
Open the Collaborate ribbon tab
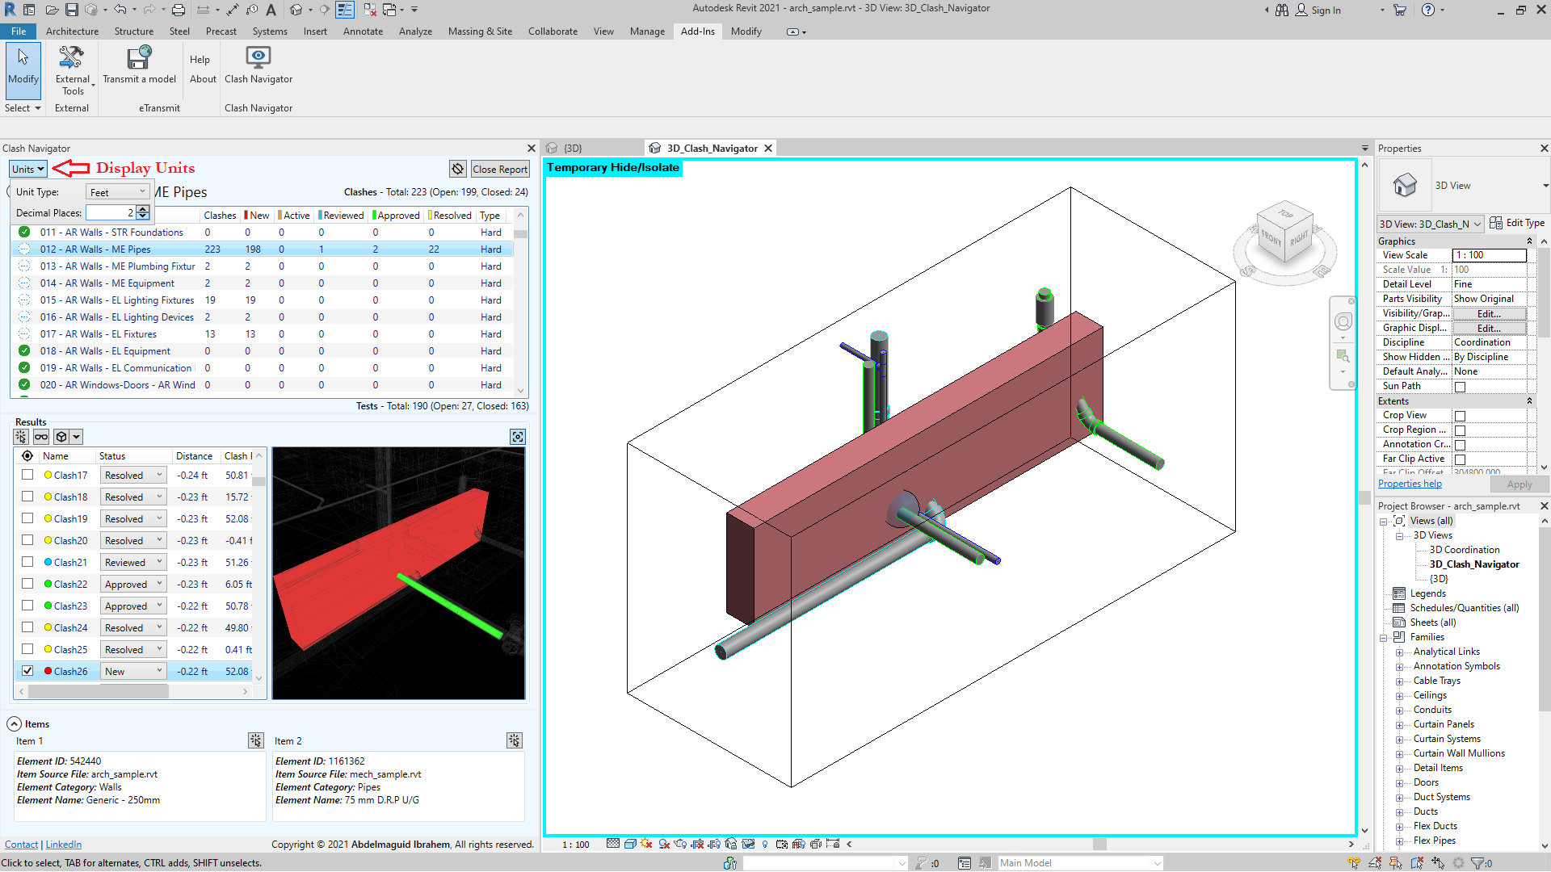pos(553,31)
